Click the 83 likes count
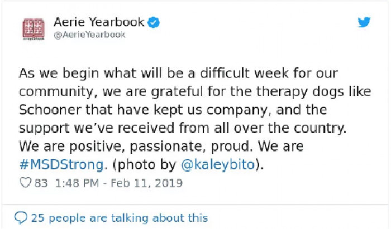 pyautogui.click(x=41, y=183)
